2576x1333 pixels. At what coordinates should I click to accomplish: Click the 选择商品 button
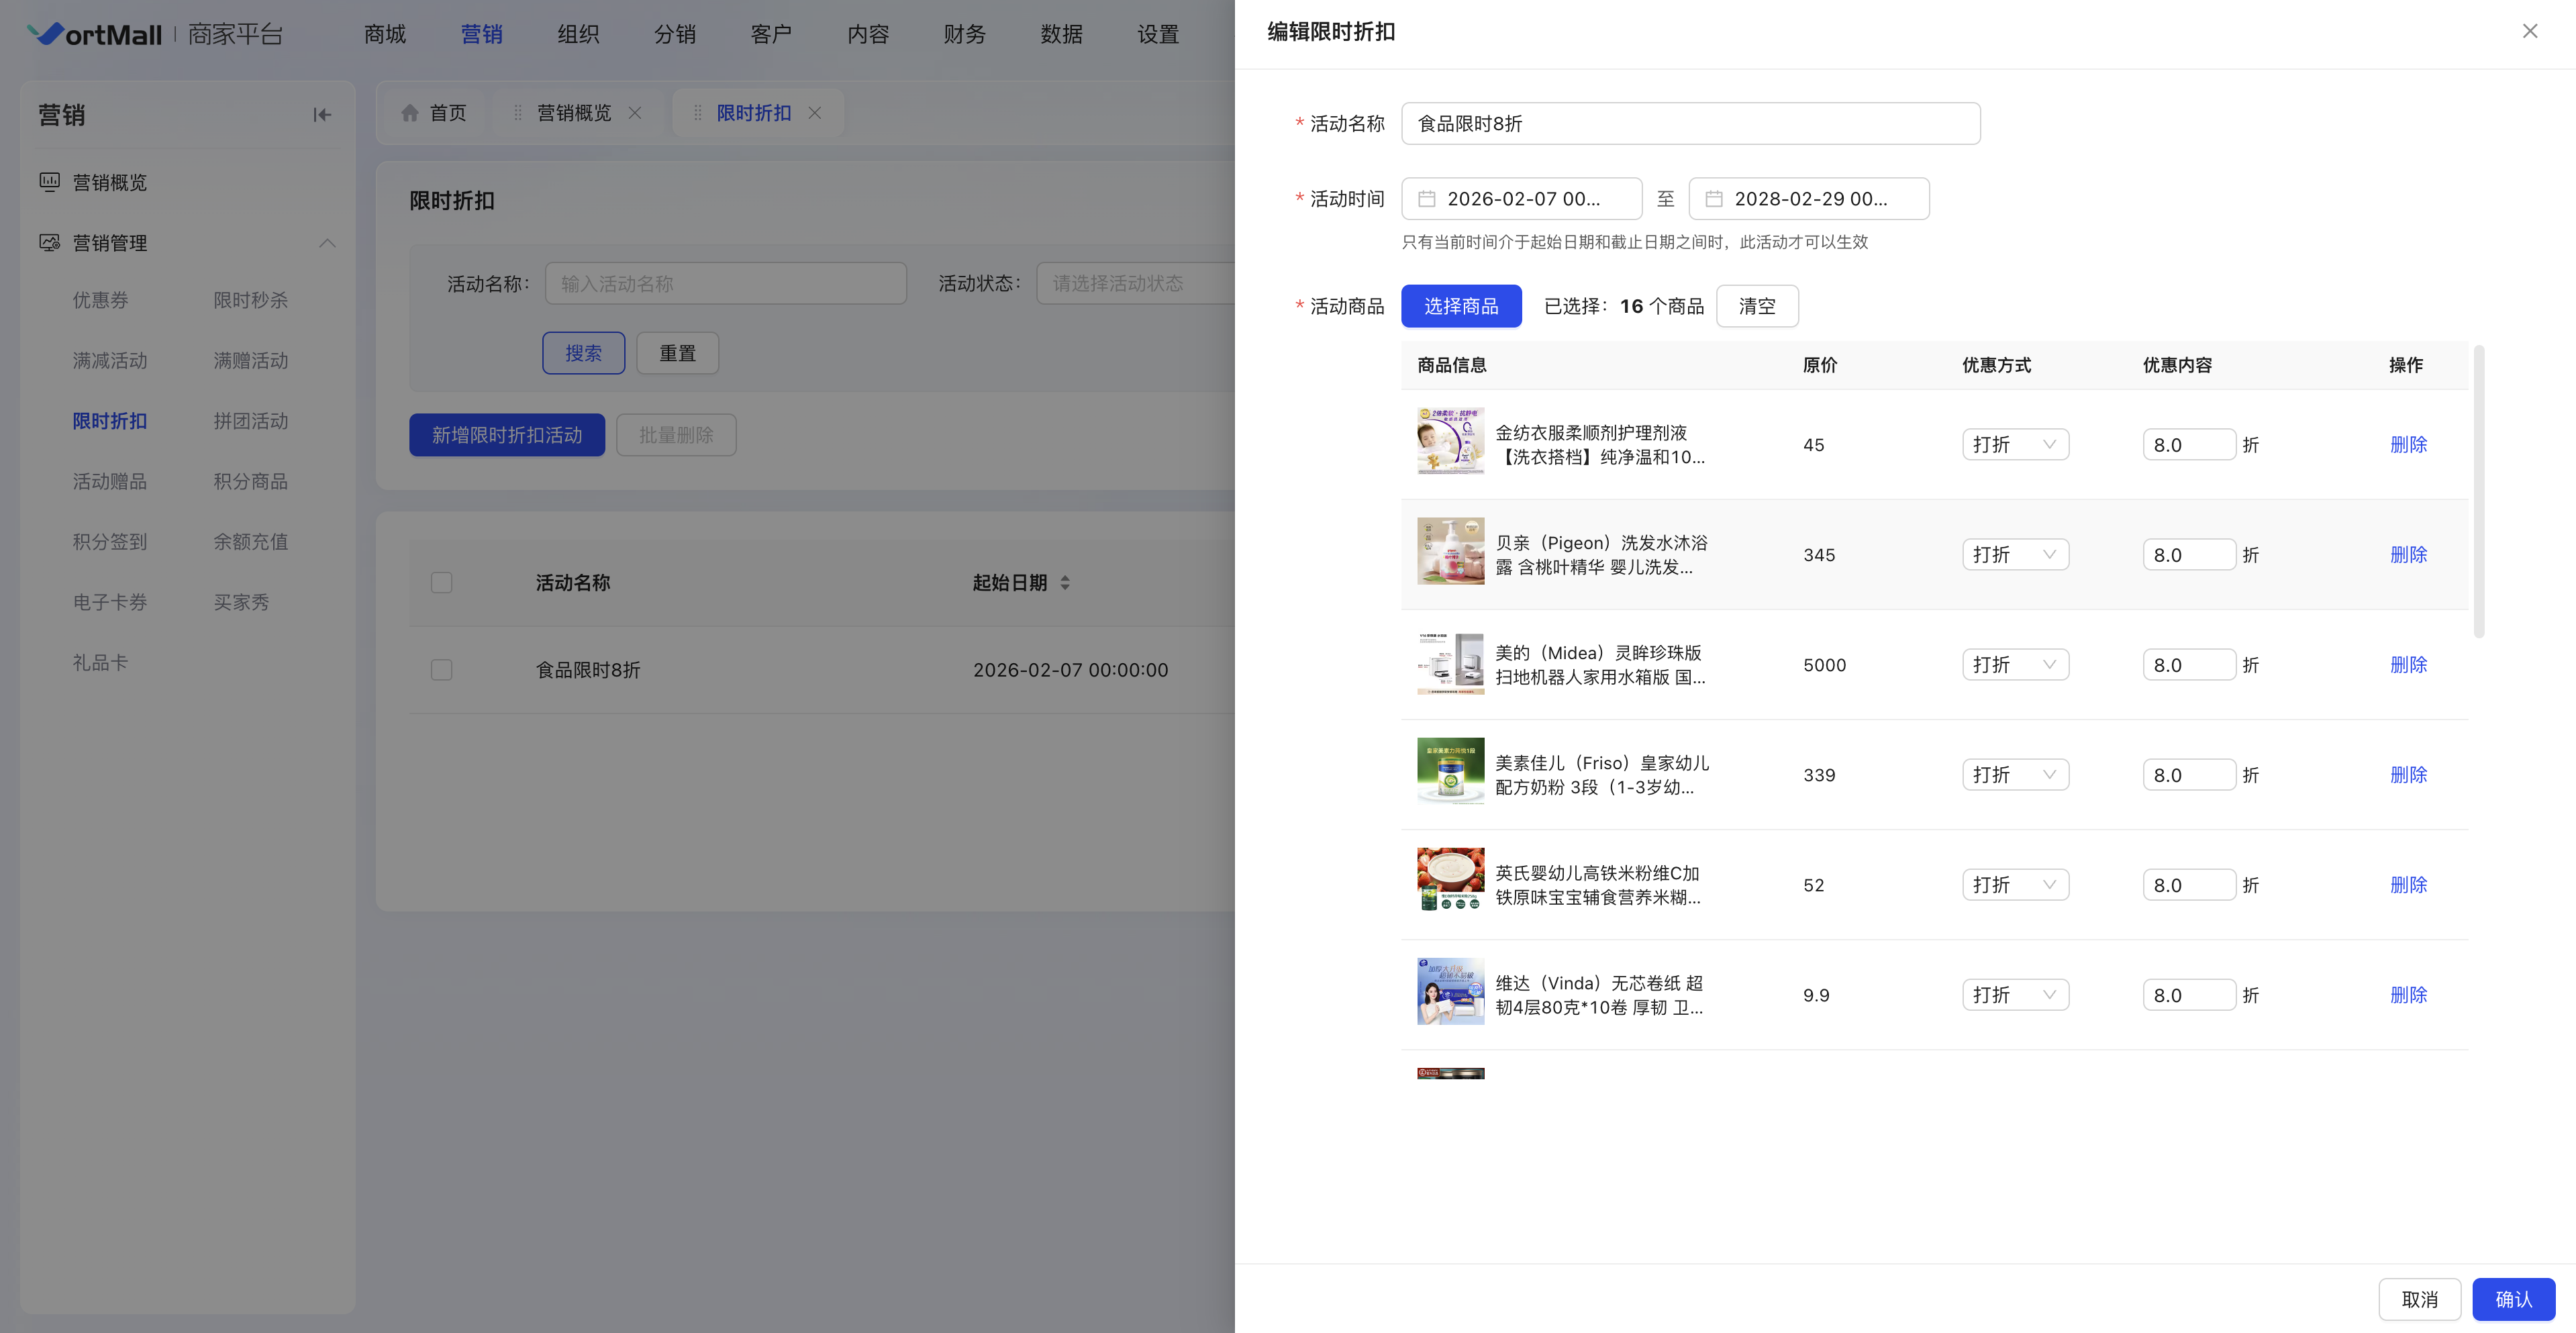(x=1461, y=306)
